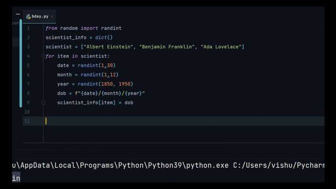Click the Python file icon on bday.py tab
336x189 pixels.
[x=28, y=16]
